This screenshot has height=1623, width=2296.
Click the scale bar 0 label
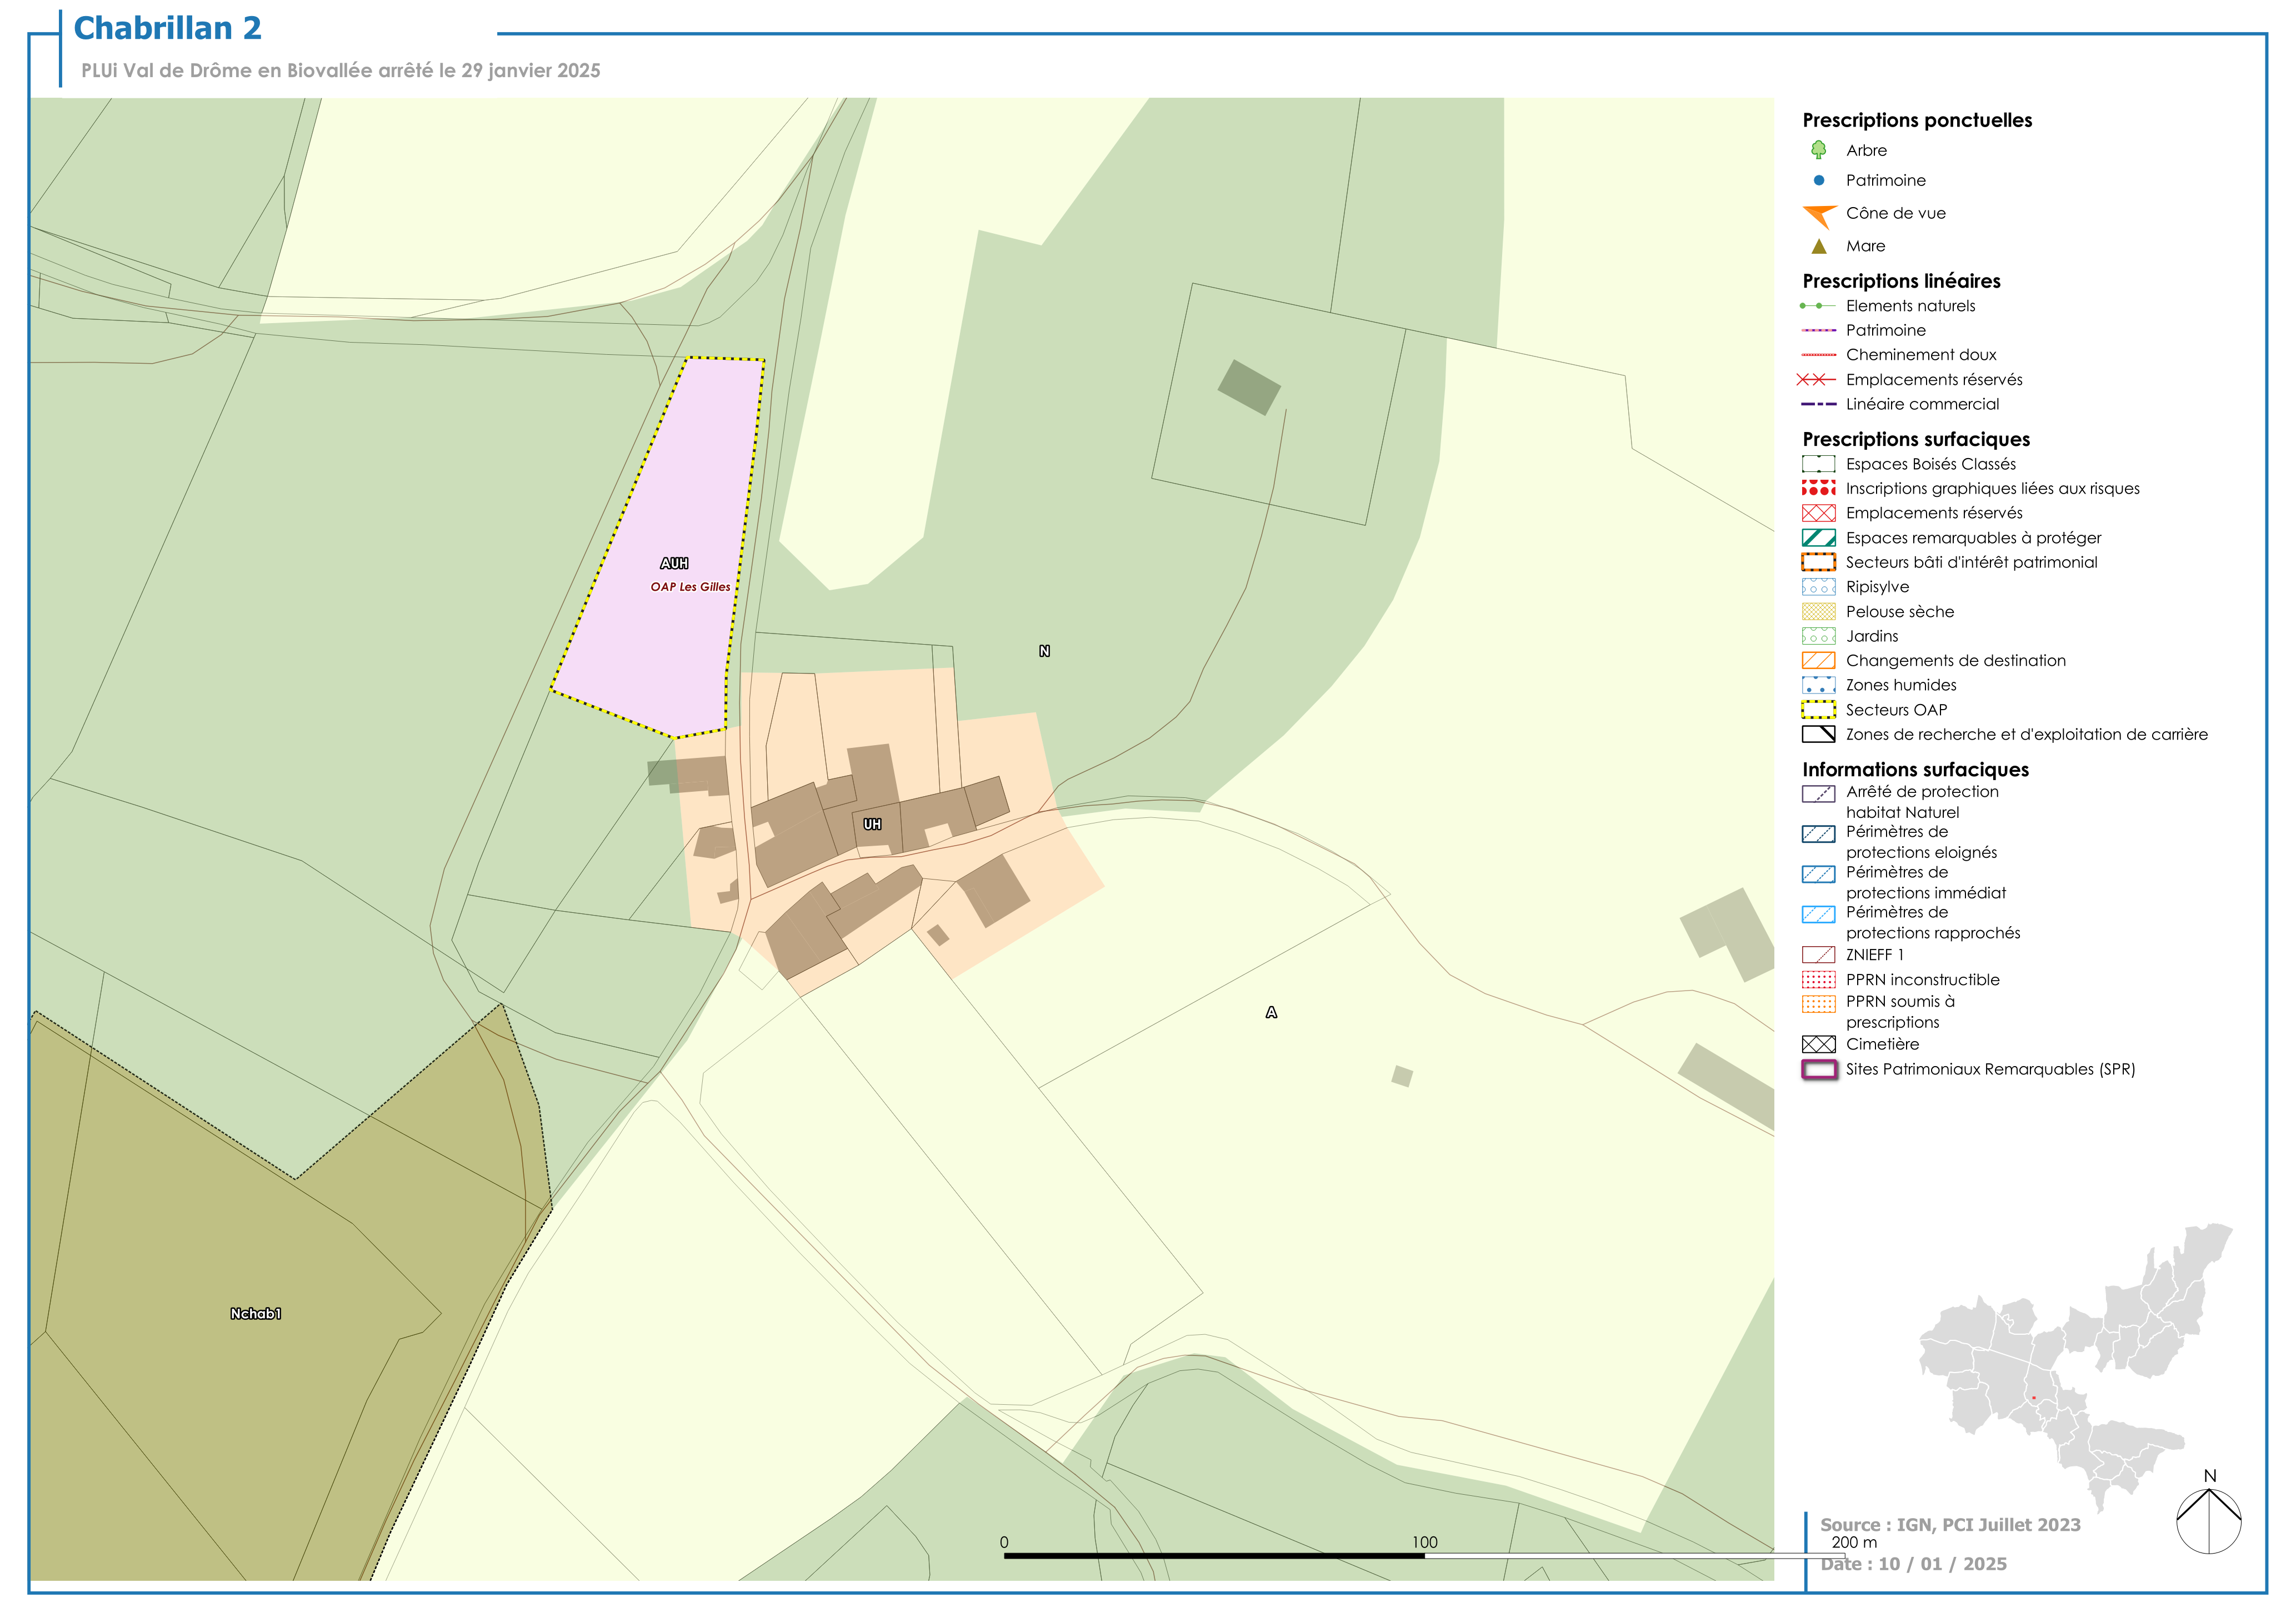pos(1004,1542)
